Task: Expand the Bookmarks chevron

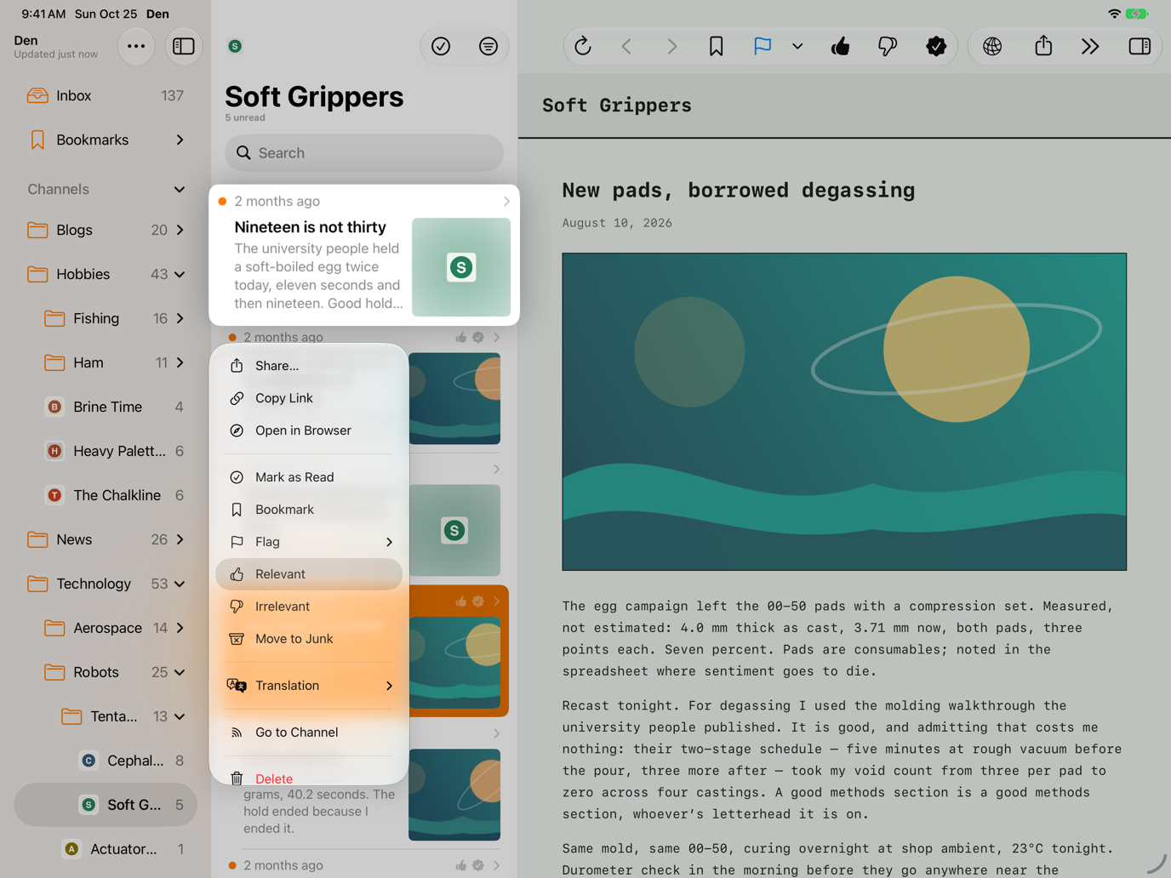Action: tap(180, 140)
